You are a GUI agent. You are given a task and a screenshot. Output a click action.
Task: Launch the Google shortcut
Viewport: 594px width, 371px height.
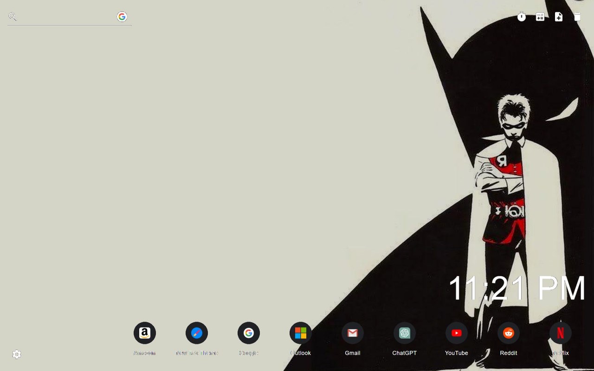pos(249,333)
